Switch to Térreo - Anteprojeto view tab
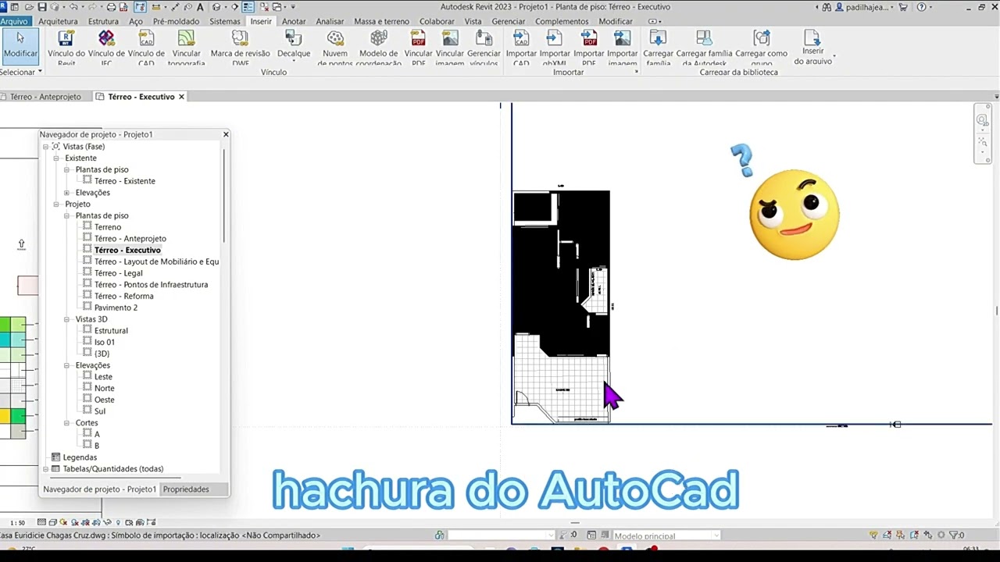1000x562 pixels. click(x=45, y=97)
